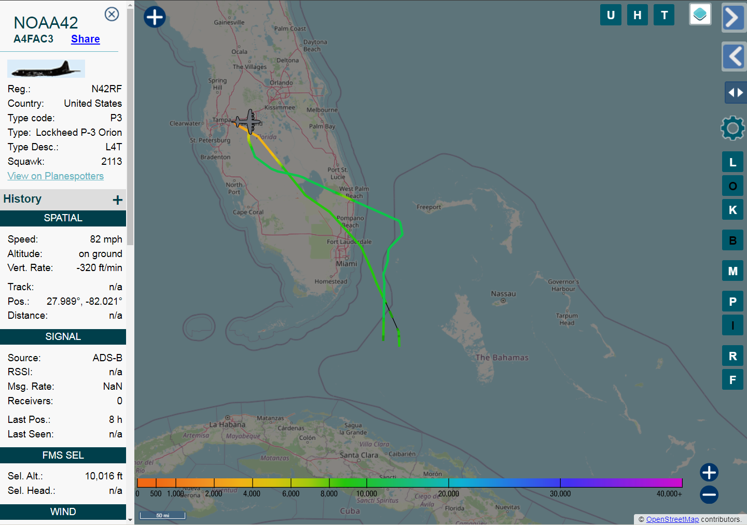
Task: Click the SIGNAL section header
Action: pos(63,337)
